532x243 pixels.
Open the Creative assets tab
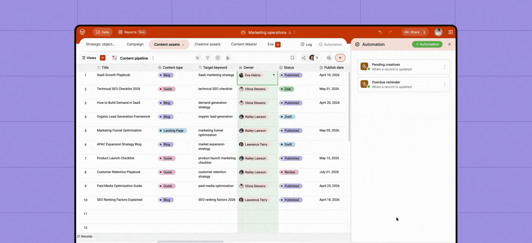207,44
